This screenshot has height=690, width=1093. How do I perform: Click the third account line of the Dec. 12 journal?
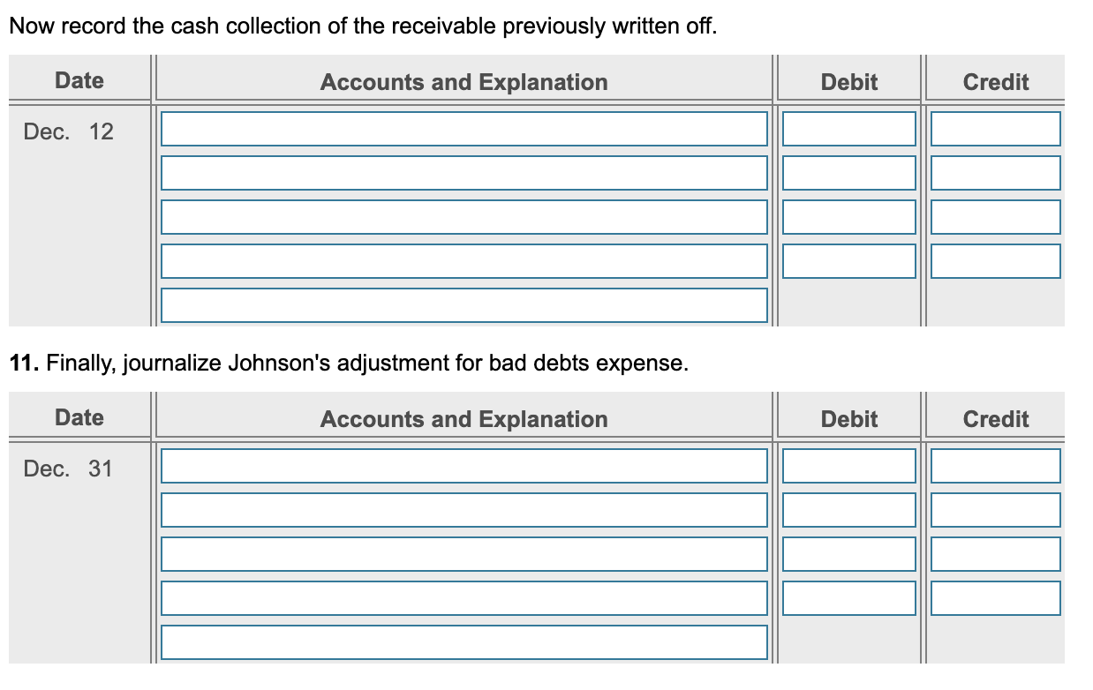pyautogui.click(x=464, y=216)
